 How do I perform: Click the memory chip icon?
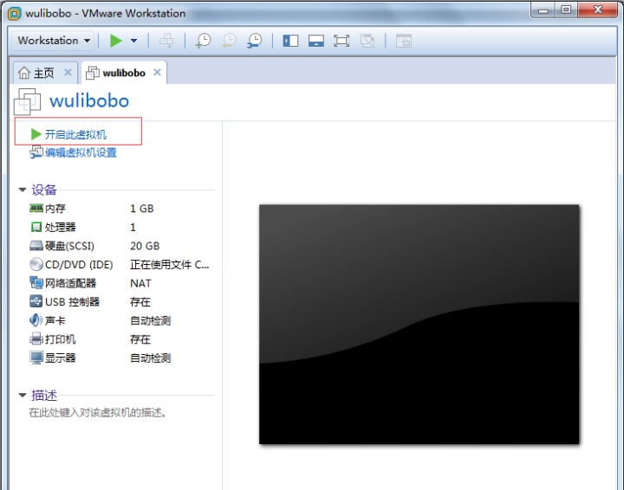(36, 208)
